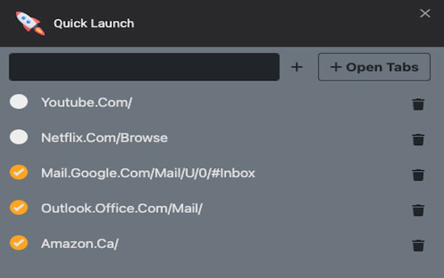444x278 pixels.
Task: Select the Amazon.Ca/ text
Action: [80, 244]
